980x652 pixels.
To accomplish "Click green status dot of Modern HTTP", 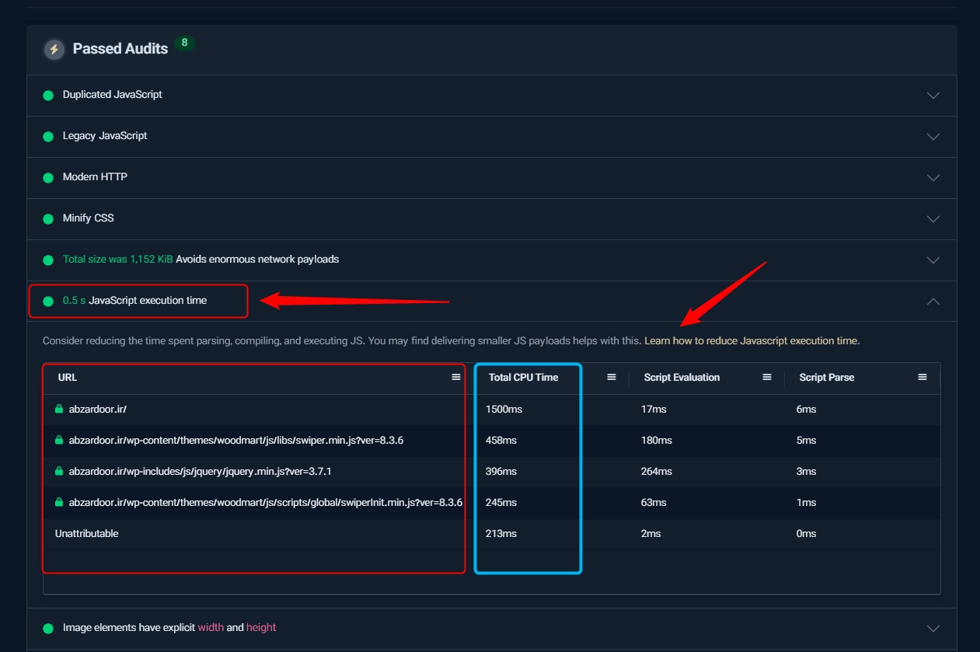I will click(x=48, y=177).
